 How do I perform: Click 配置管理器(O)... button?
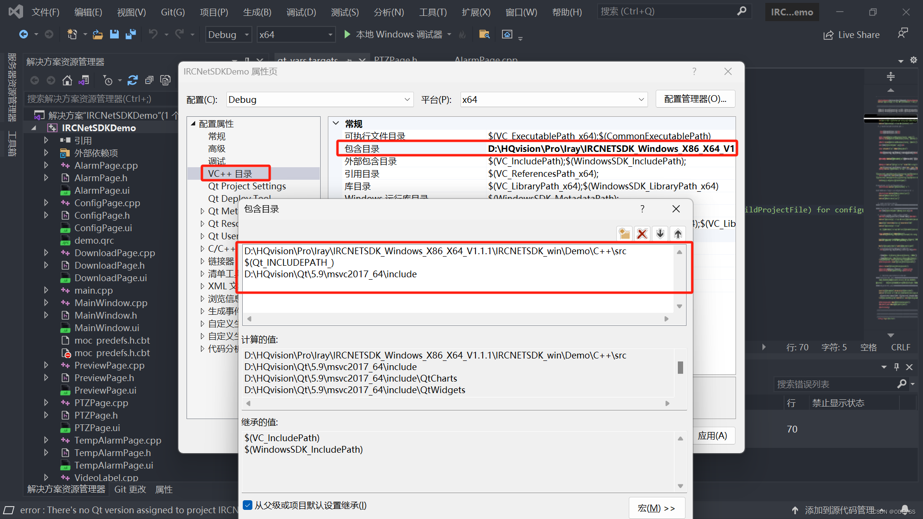[x=695, y=99]
